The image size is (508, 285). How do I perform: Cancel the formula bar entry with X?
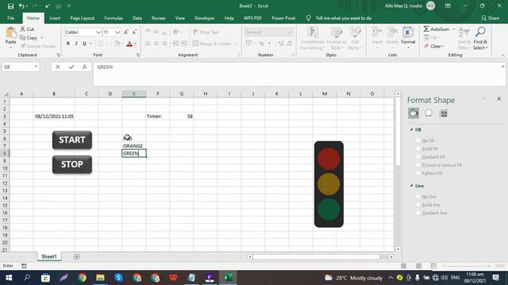point(58,66)
